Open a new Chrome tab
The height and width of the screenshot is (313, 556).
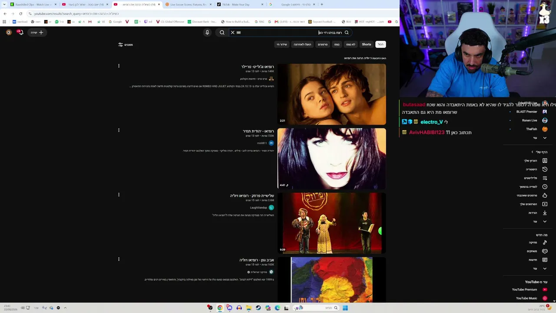(x=321, y=4)
